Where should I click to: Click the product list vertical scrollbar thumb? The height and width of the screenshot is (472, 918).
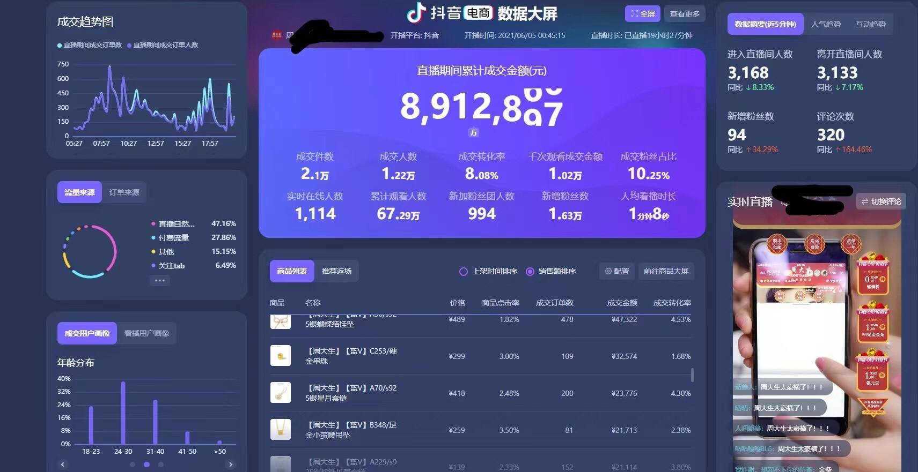(693, 374)
